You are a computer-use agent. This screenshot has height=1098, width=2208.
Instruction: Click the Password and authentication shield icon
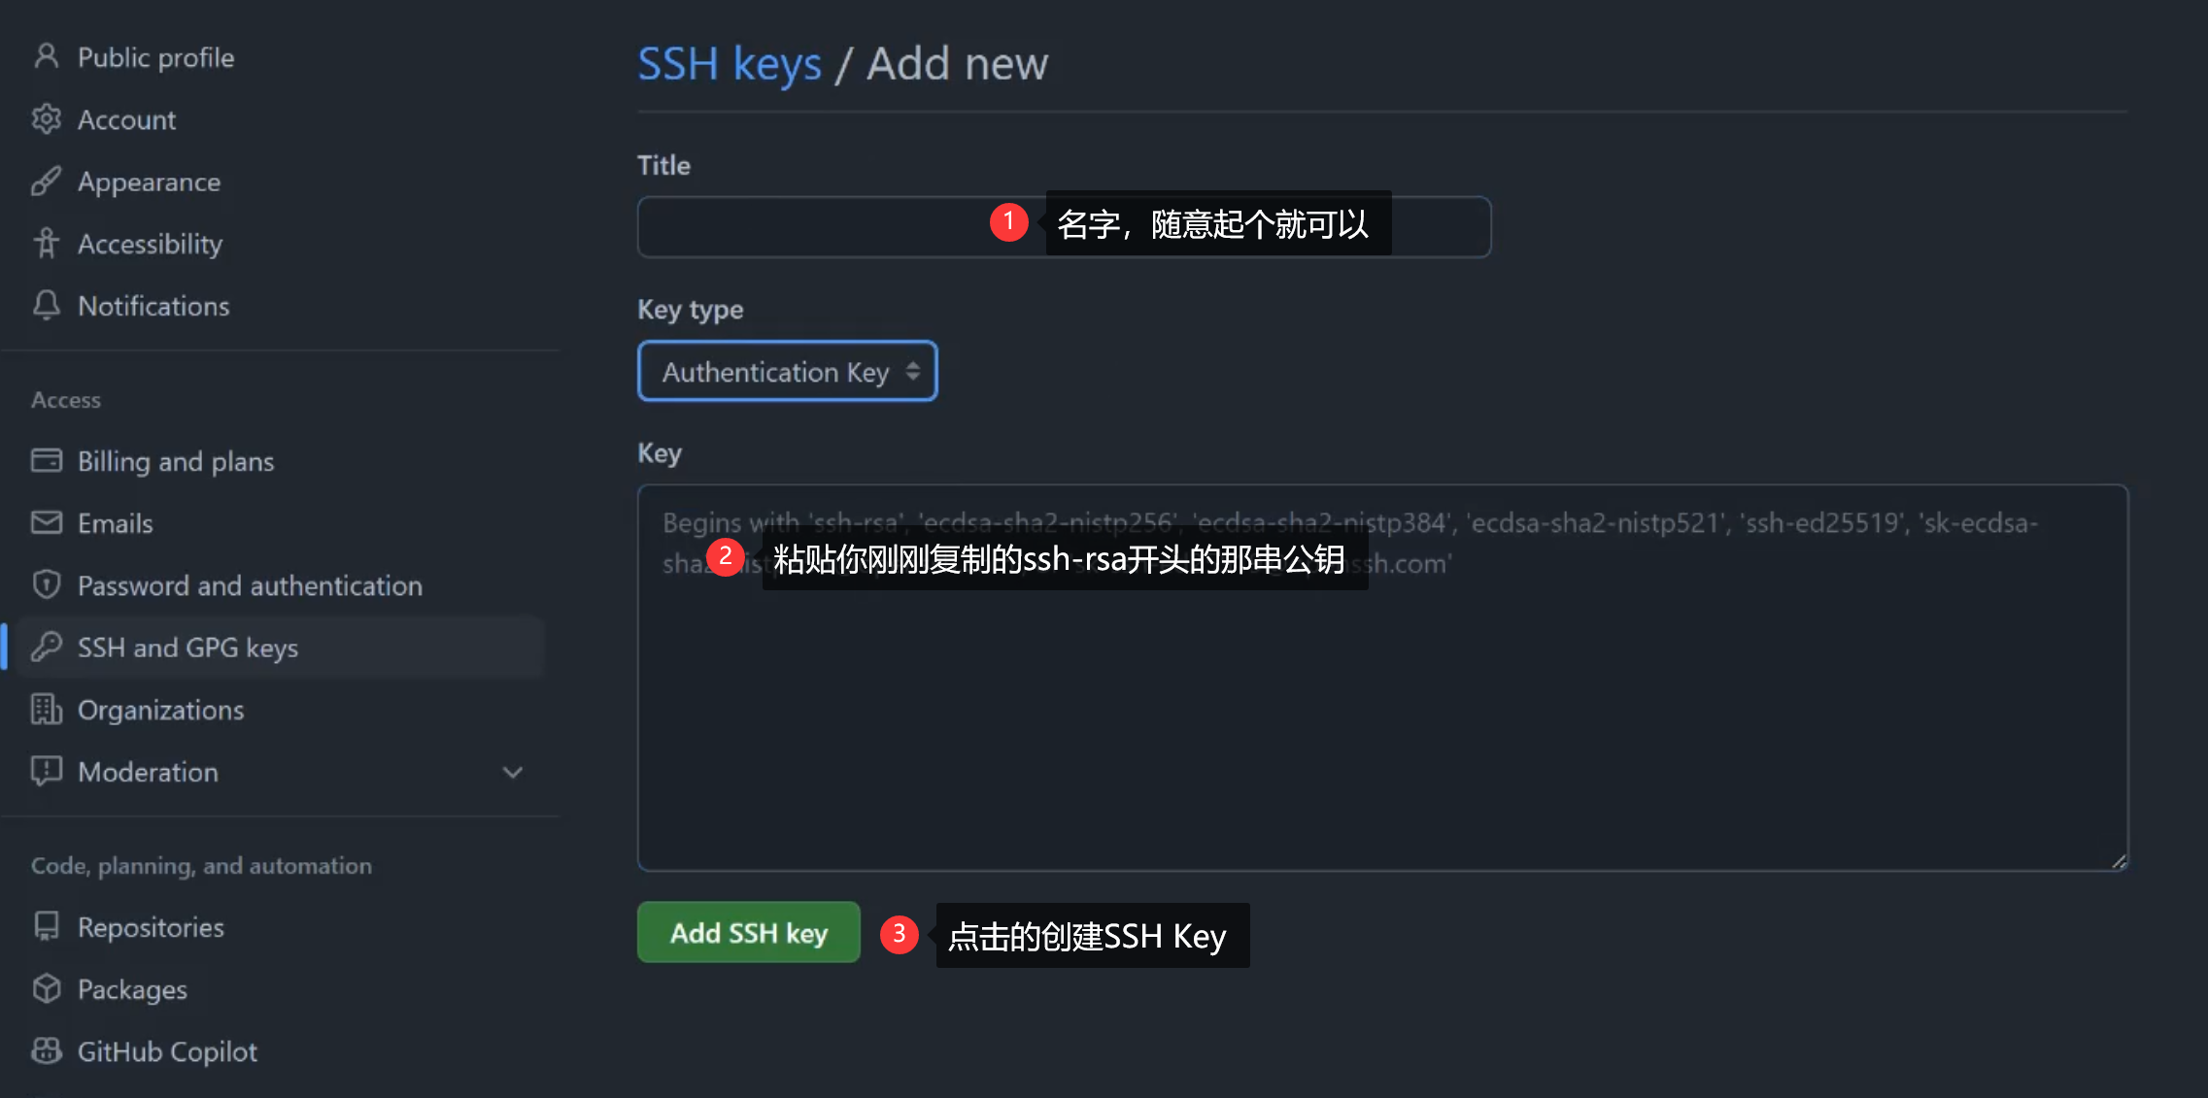46,584
